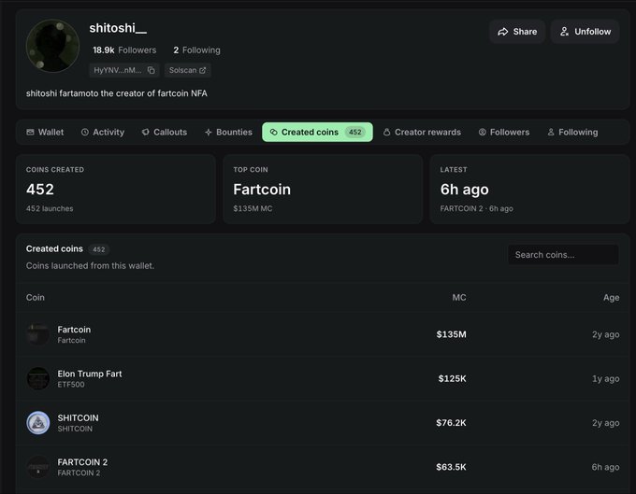This screenshot has height=494, width=636.
Task: Click the $63.5K market cap value
Action: (452, 467)
